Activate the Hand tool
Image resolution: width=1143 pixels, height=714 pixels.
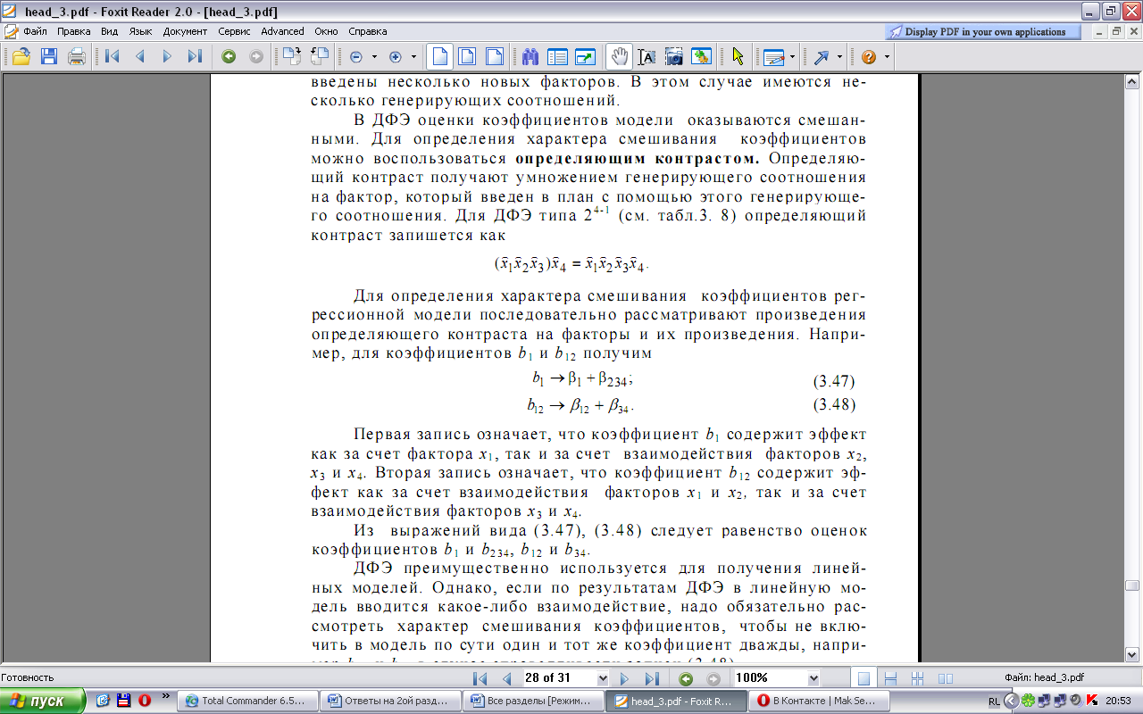point(619,57)
